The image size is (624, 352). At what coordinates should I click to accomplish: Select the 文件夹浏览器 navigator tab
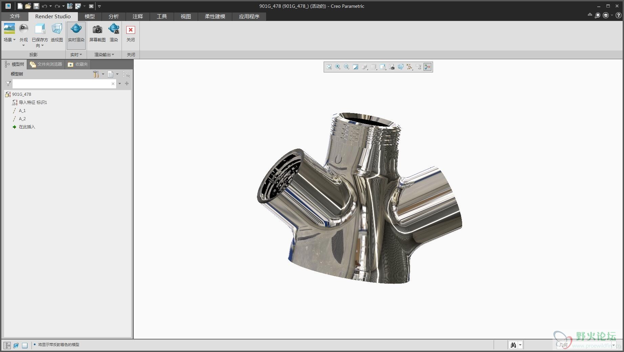[46, 64]
